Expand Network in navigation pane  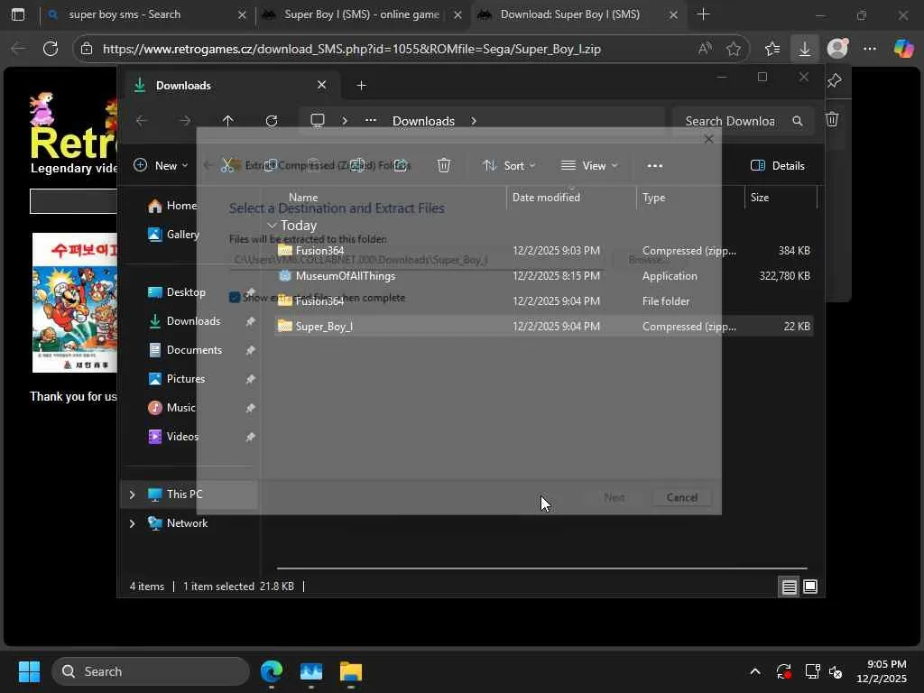click(x=132, y=523)
